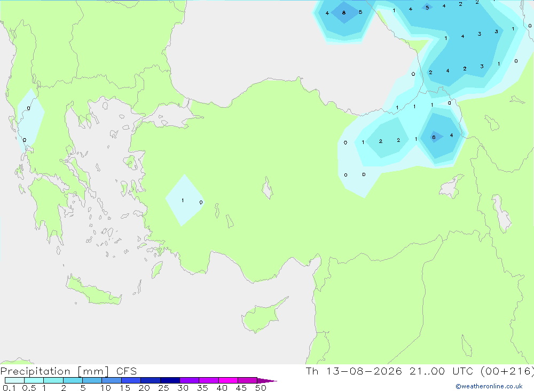Click the precipitation value "6" on map

(434, 138)
